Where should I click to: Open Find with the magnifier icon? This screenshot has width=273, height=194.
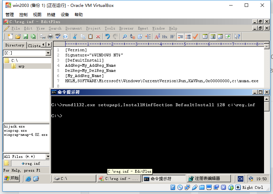click(x=125, y=36)
